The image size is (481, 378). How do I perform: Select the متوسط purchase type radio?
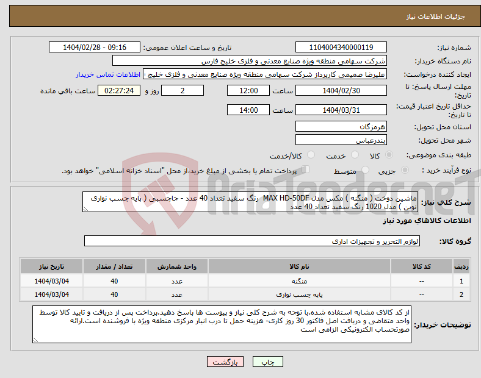365,169
